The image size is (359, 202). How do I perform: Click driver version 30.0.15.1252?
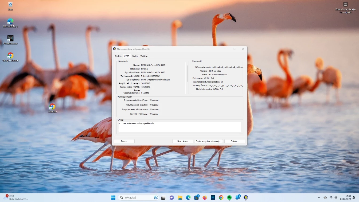[x=215, y=71]
